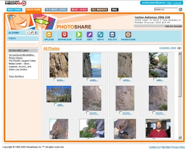Click inside the Search input field
This screenshot has width=185, height=165.
[x=166, y=9]
